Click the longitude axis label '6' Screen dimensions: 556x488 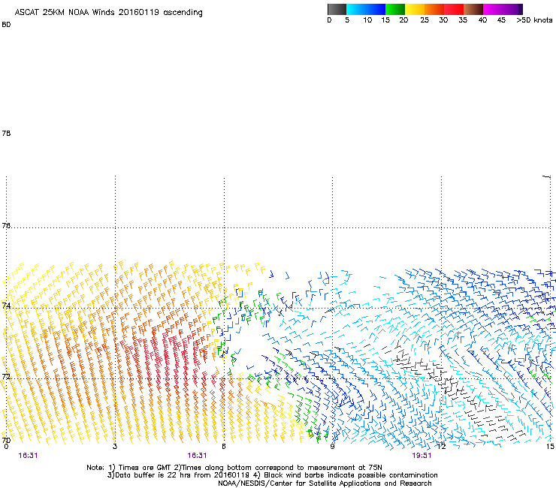click(224, 446)
